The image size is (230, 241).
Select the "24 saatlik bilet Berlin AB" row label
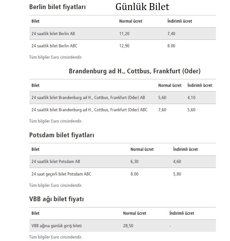(53, 34)
